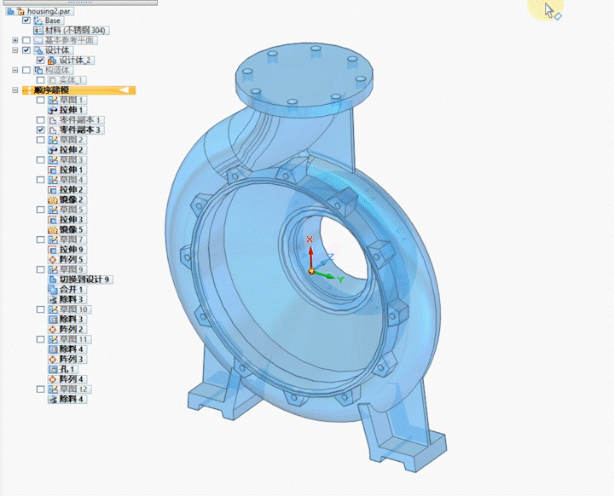Click the 草图 10 sketch icon

[53, 309]
